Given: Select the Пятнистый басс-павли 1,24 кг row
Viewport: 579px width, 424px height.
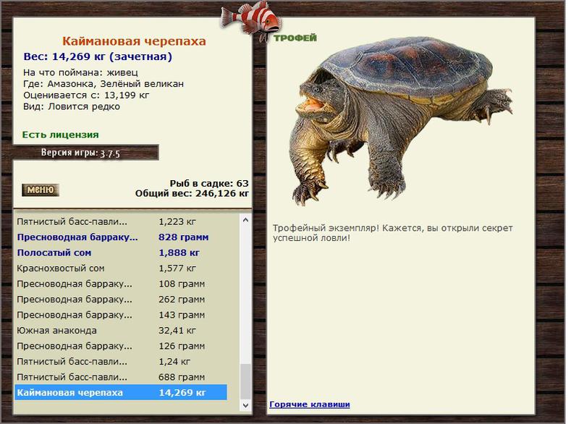Looking at the screenshot, I should point(121,361).
